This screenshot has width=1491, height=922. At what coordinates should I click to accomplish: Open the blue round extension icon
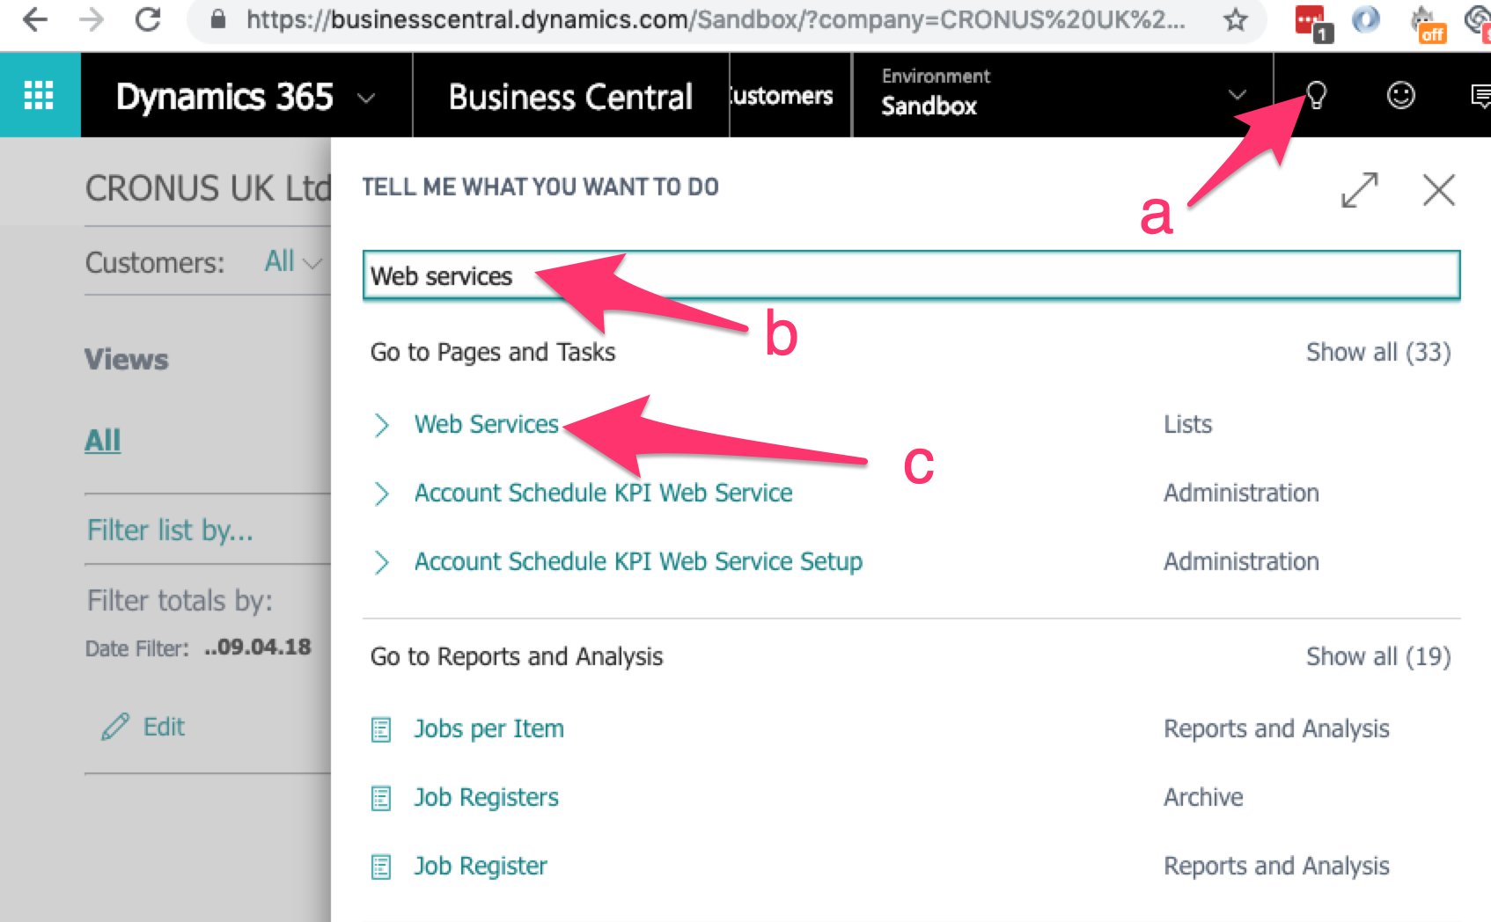pyautogui.click(x=1365, y=19)
